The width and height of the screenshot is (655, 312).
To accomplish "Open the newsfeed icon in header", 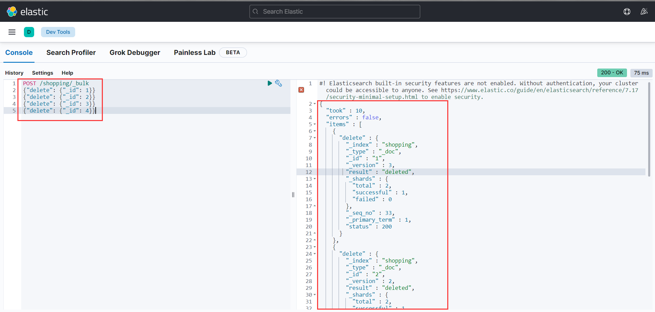I will pos(644,12).
